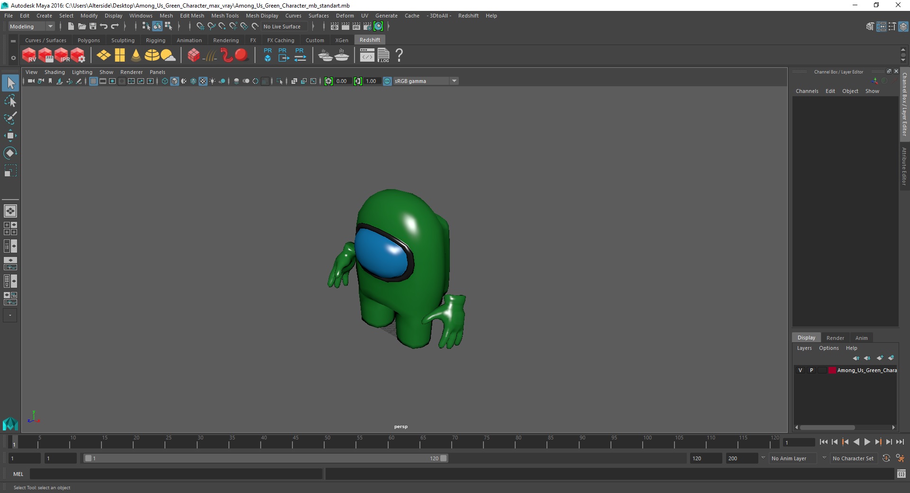The width and height of the screenshot is (910, 493).
Task: Open the No Live Surface field
Action: tap(284, 27)
